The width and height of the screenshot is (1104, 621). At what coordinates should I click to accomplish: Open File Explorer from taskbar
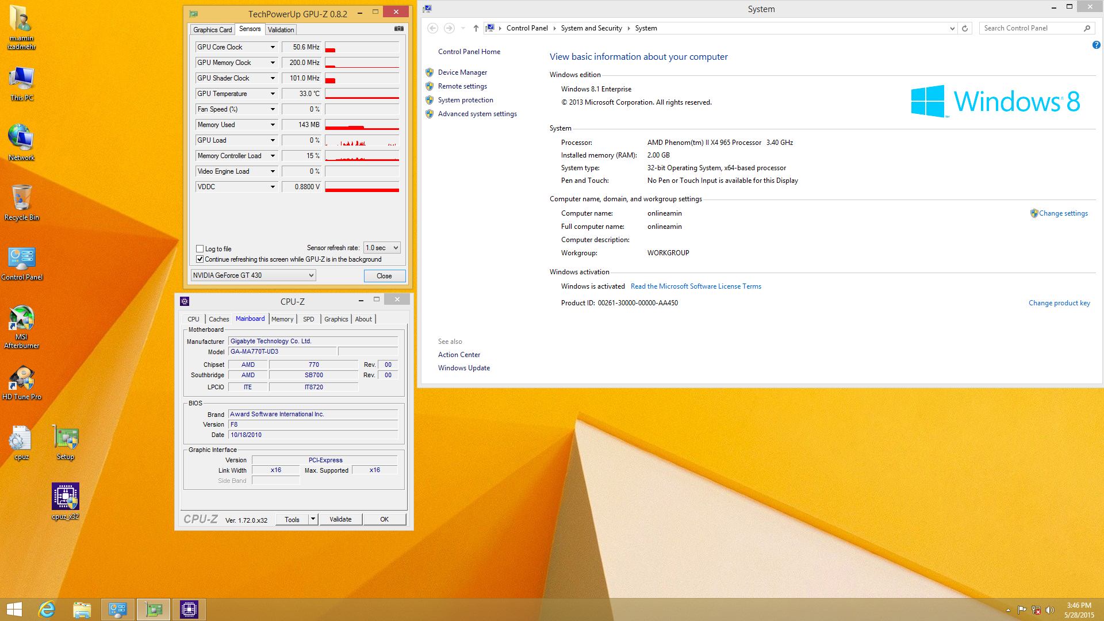(x=82, y=609)
